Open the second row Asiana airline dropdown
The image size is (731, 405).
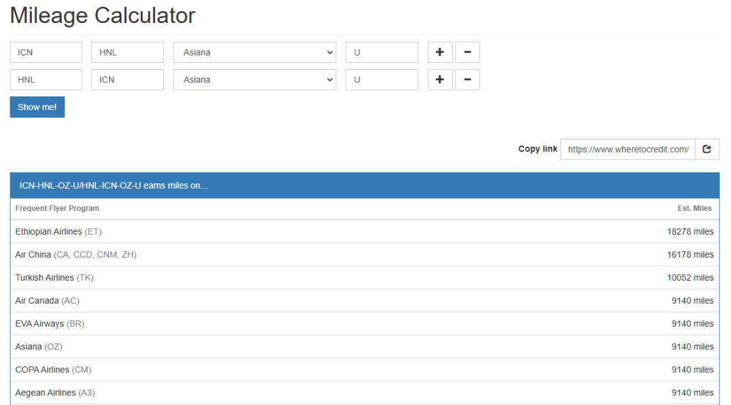pyautogui.click(x=254, y=80)
